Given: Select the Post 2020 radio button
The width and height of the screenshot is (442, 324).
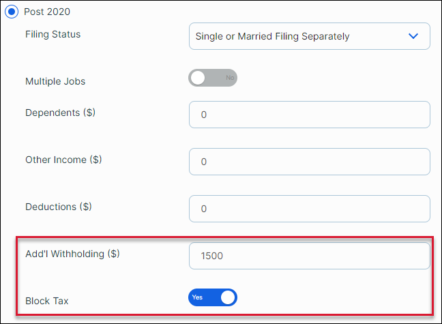Looking at the screenshot, I should pos(12,12).
